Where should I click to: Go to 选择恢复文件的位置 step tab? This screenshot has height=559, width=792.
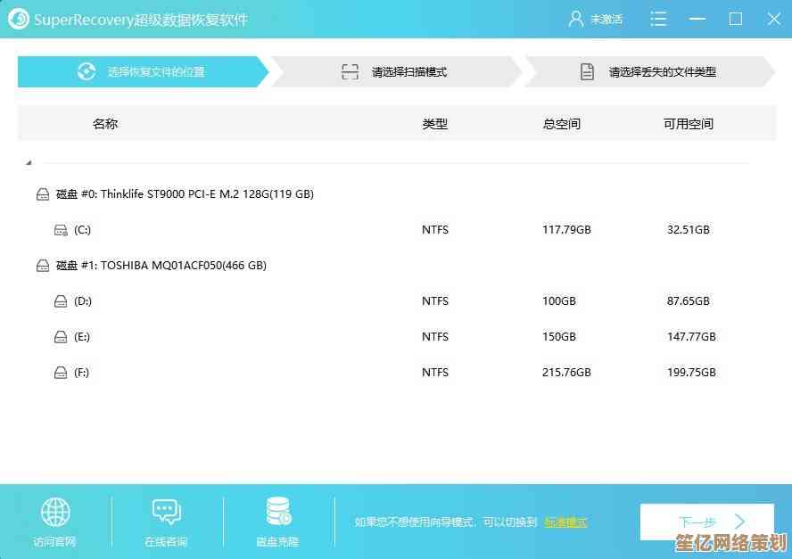[143, 72]
